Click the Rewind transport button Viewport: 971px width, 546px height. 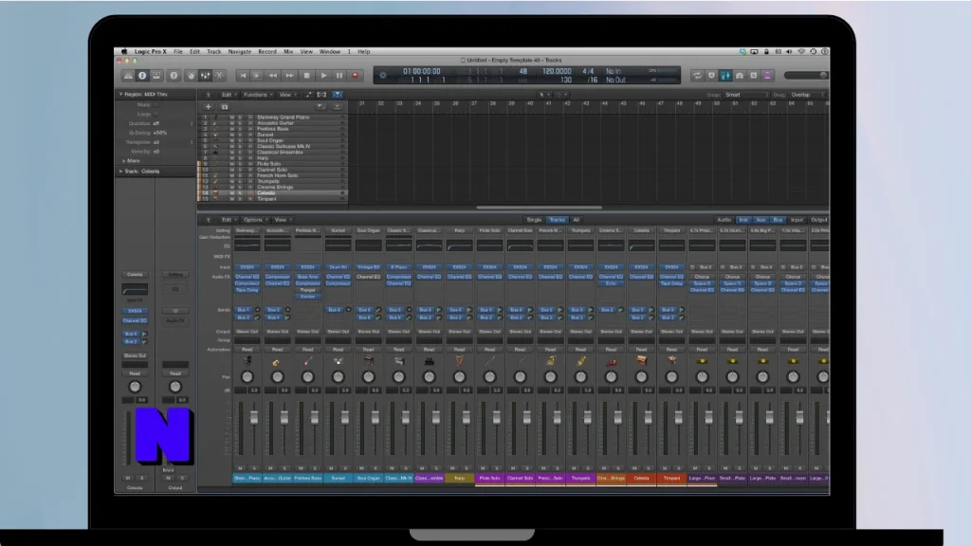[273, 76]
